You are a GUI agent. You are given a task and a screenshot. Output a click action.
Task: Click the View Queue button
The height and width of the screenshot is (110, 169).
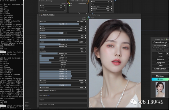tap(164, 48)
